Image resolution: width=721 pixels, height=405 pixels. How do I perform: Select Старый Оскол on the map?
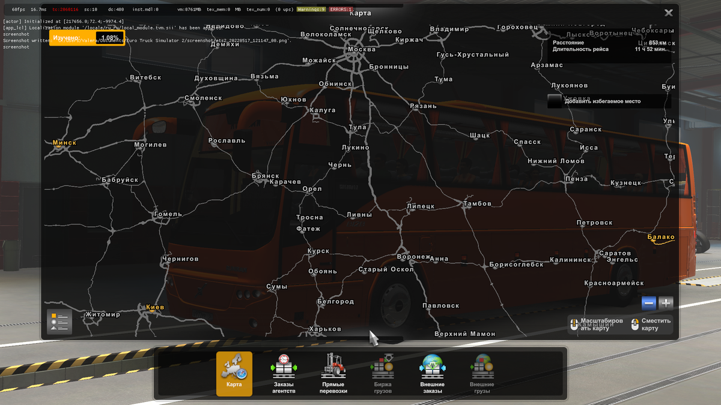[386, 269]
